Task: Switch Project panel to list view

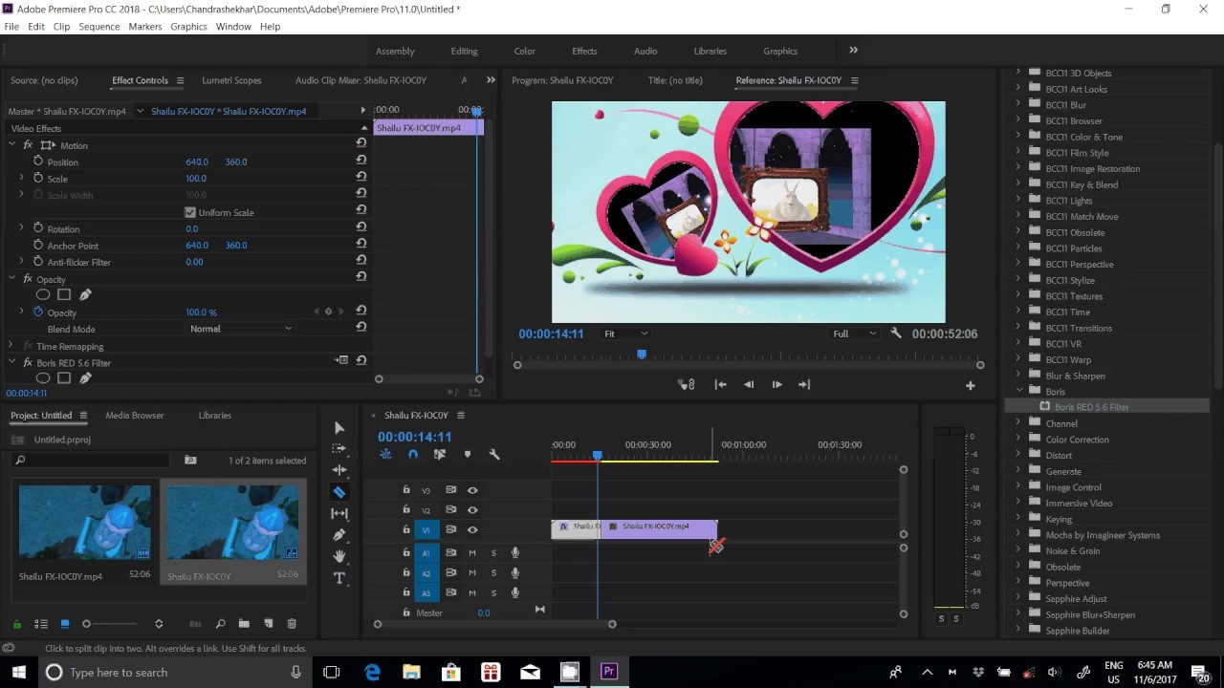Action: point(41,624)
